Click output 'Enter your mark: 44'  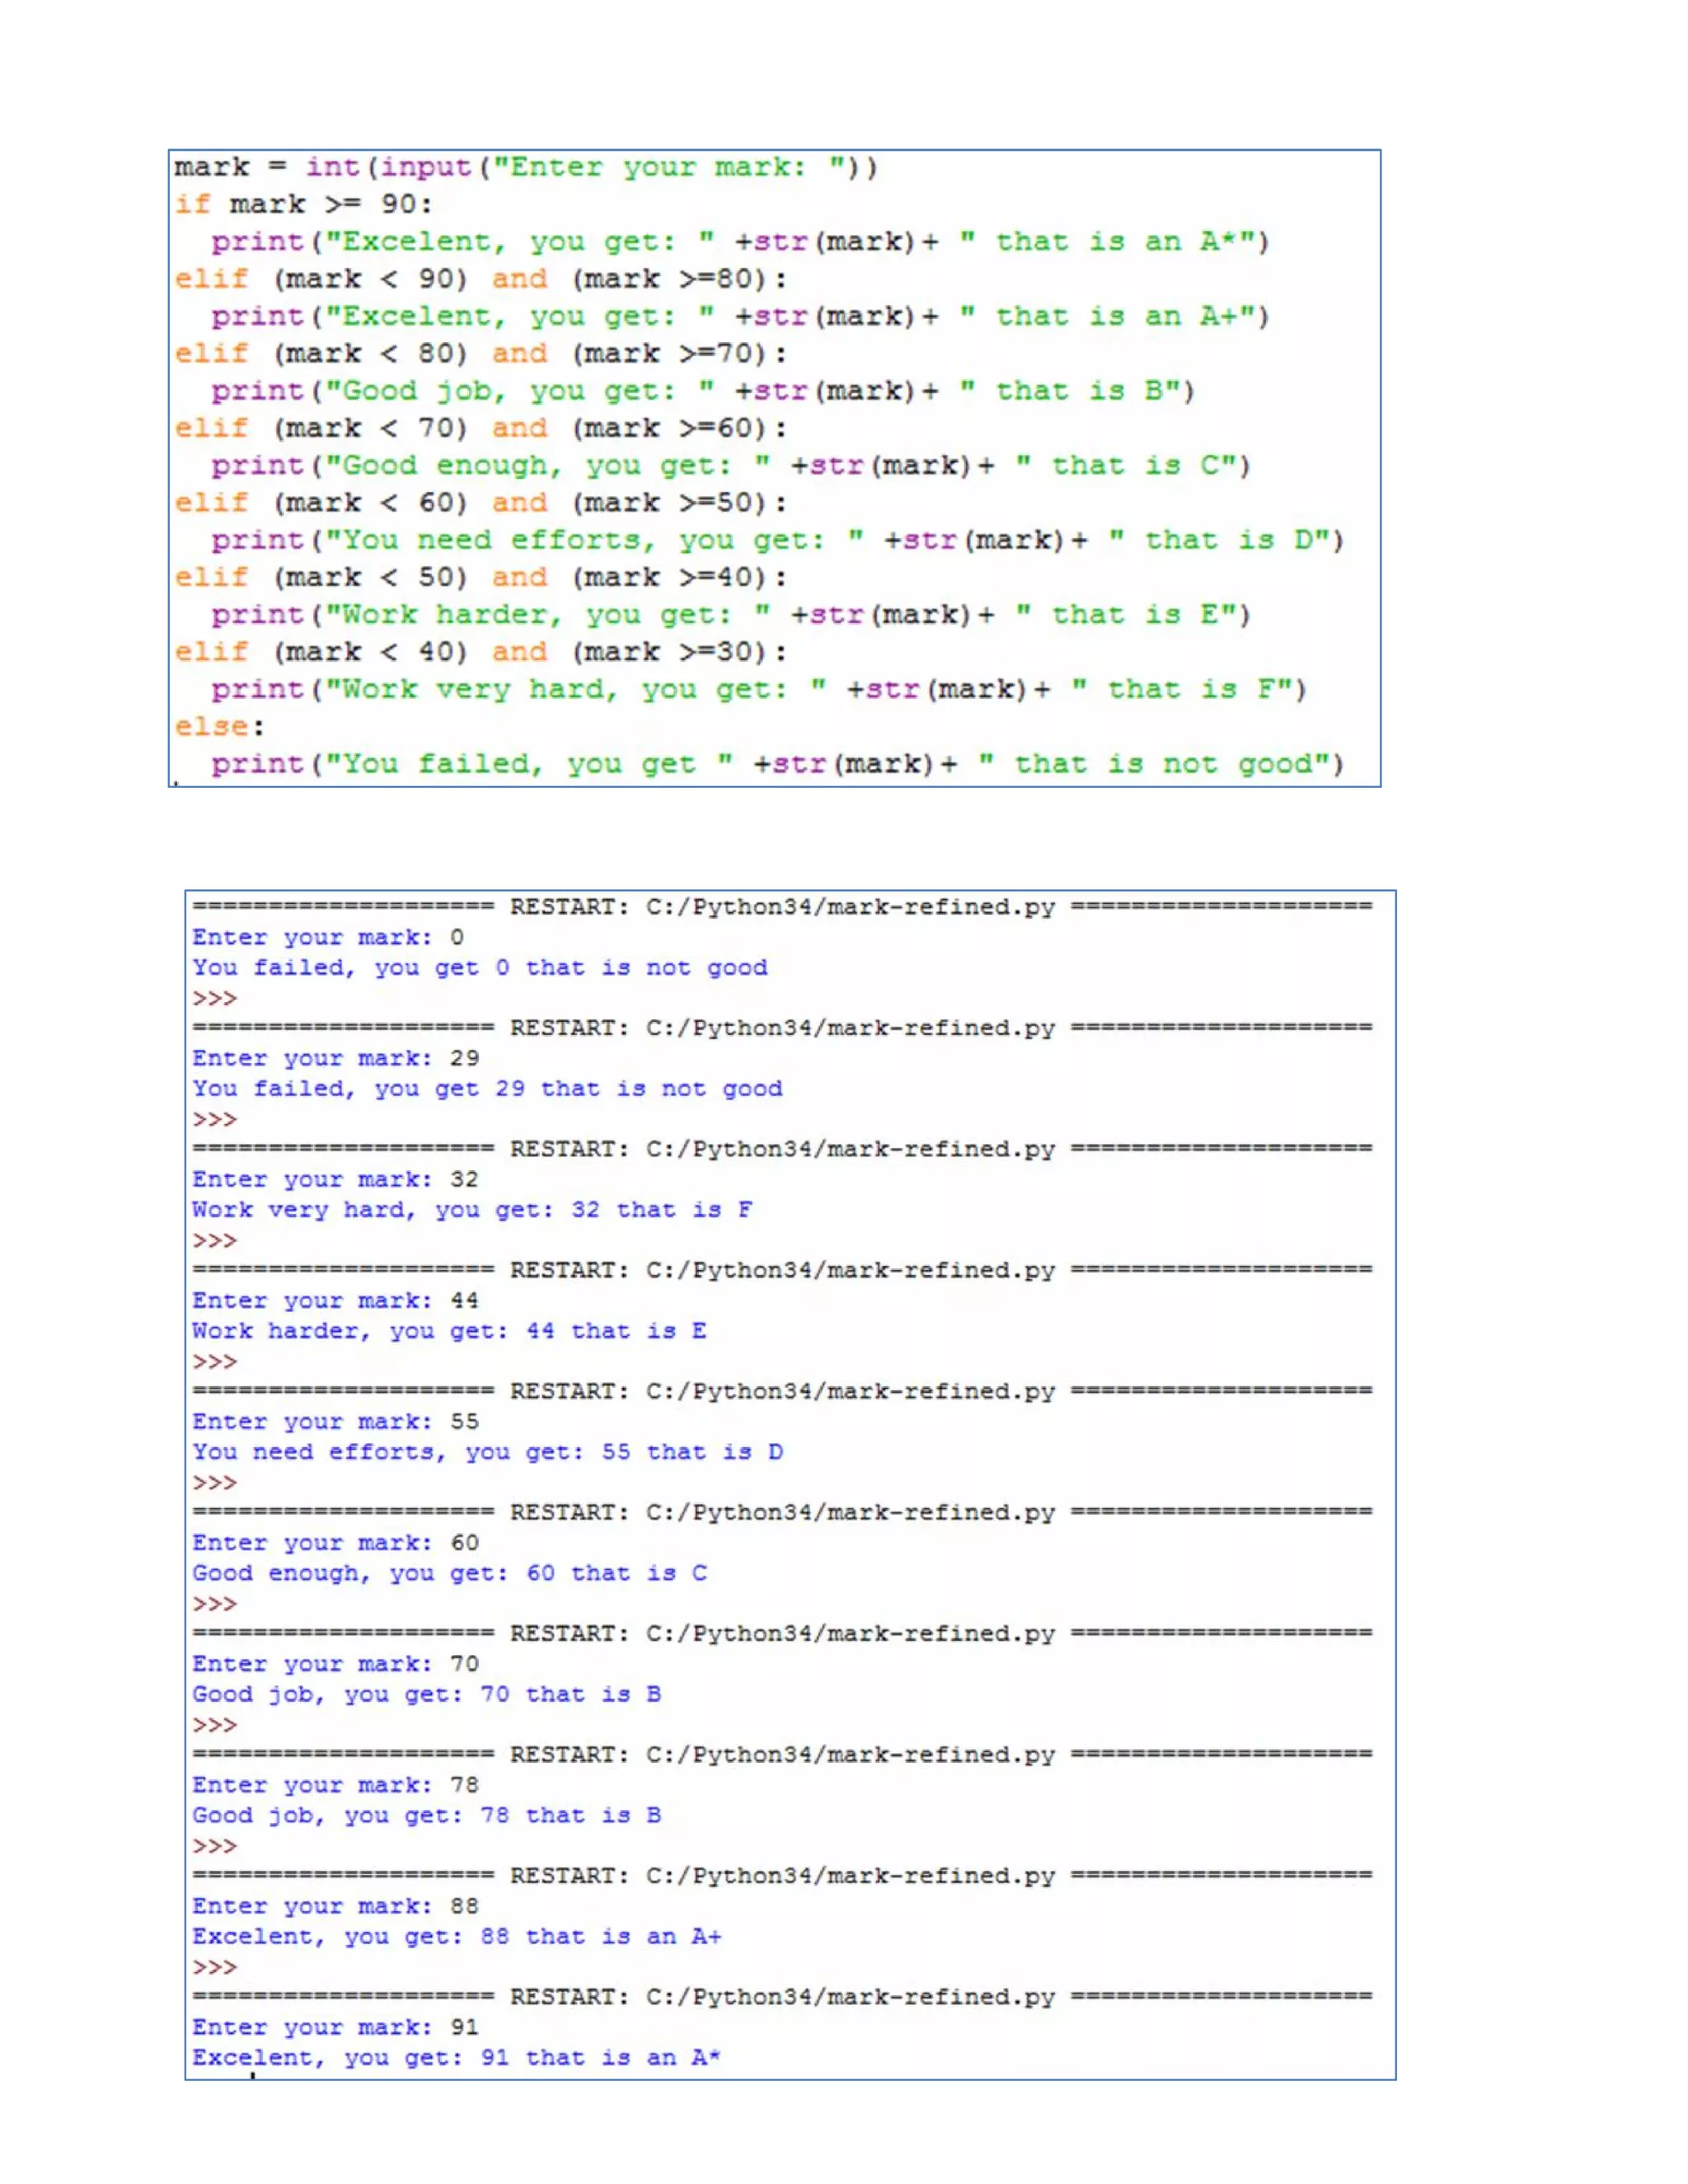[x=336, y=1300]
